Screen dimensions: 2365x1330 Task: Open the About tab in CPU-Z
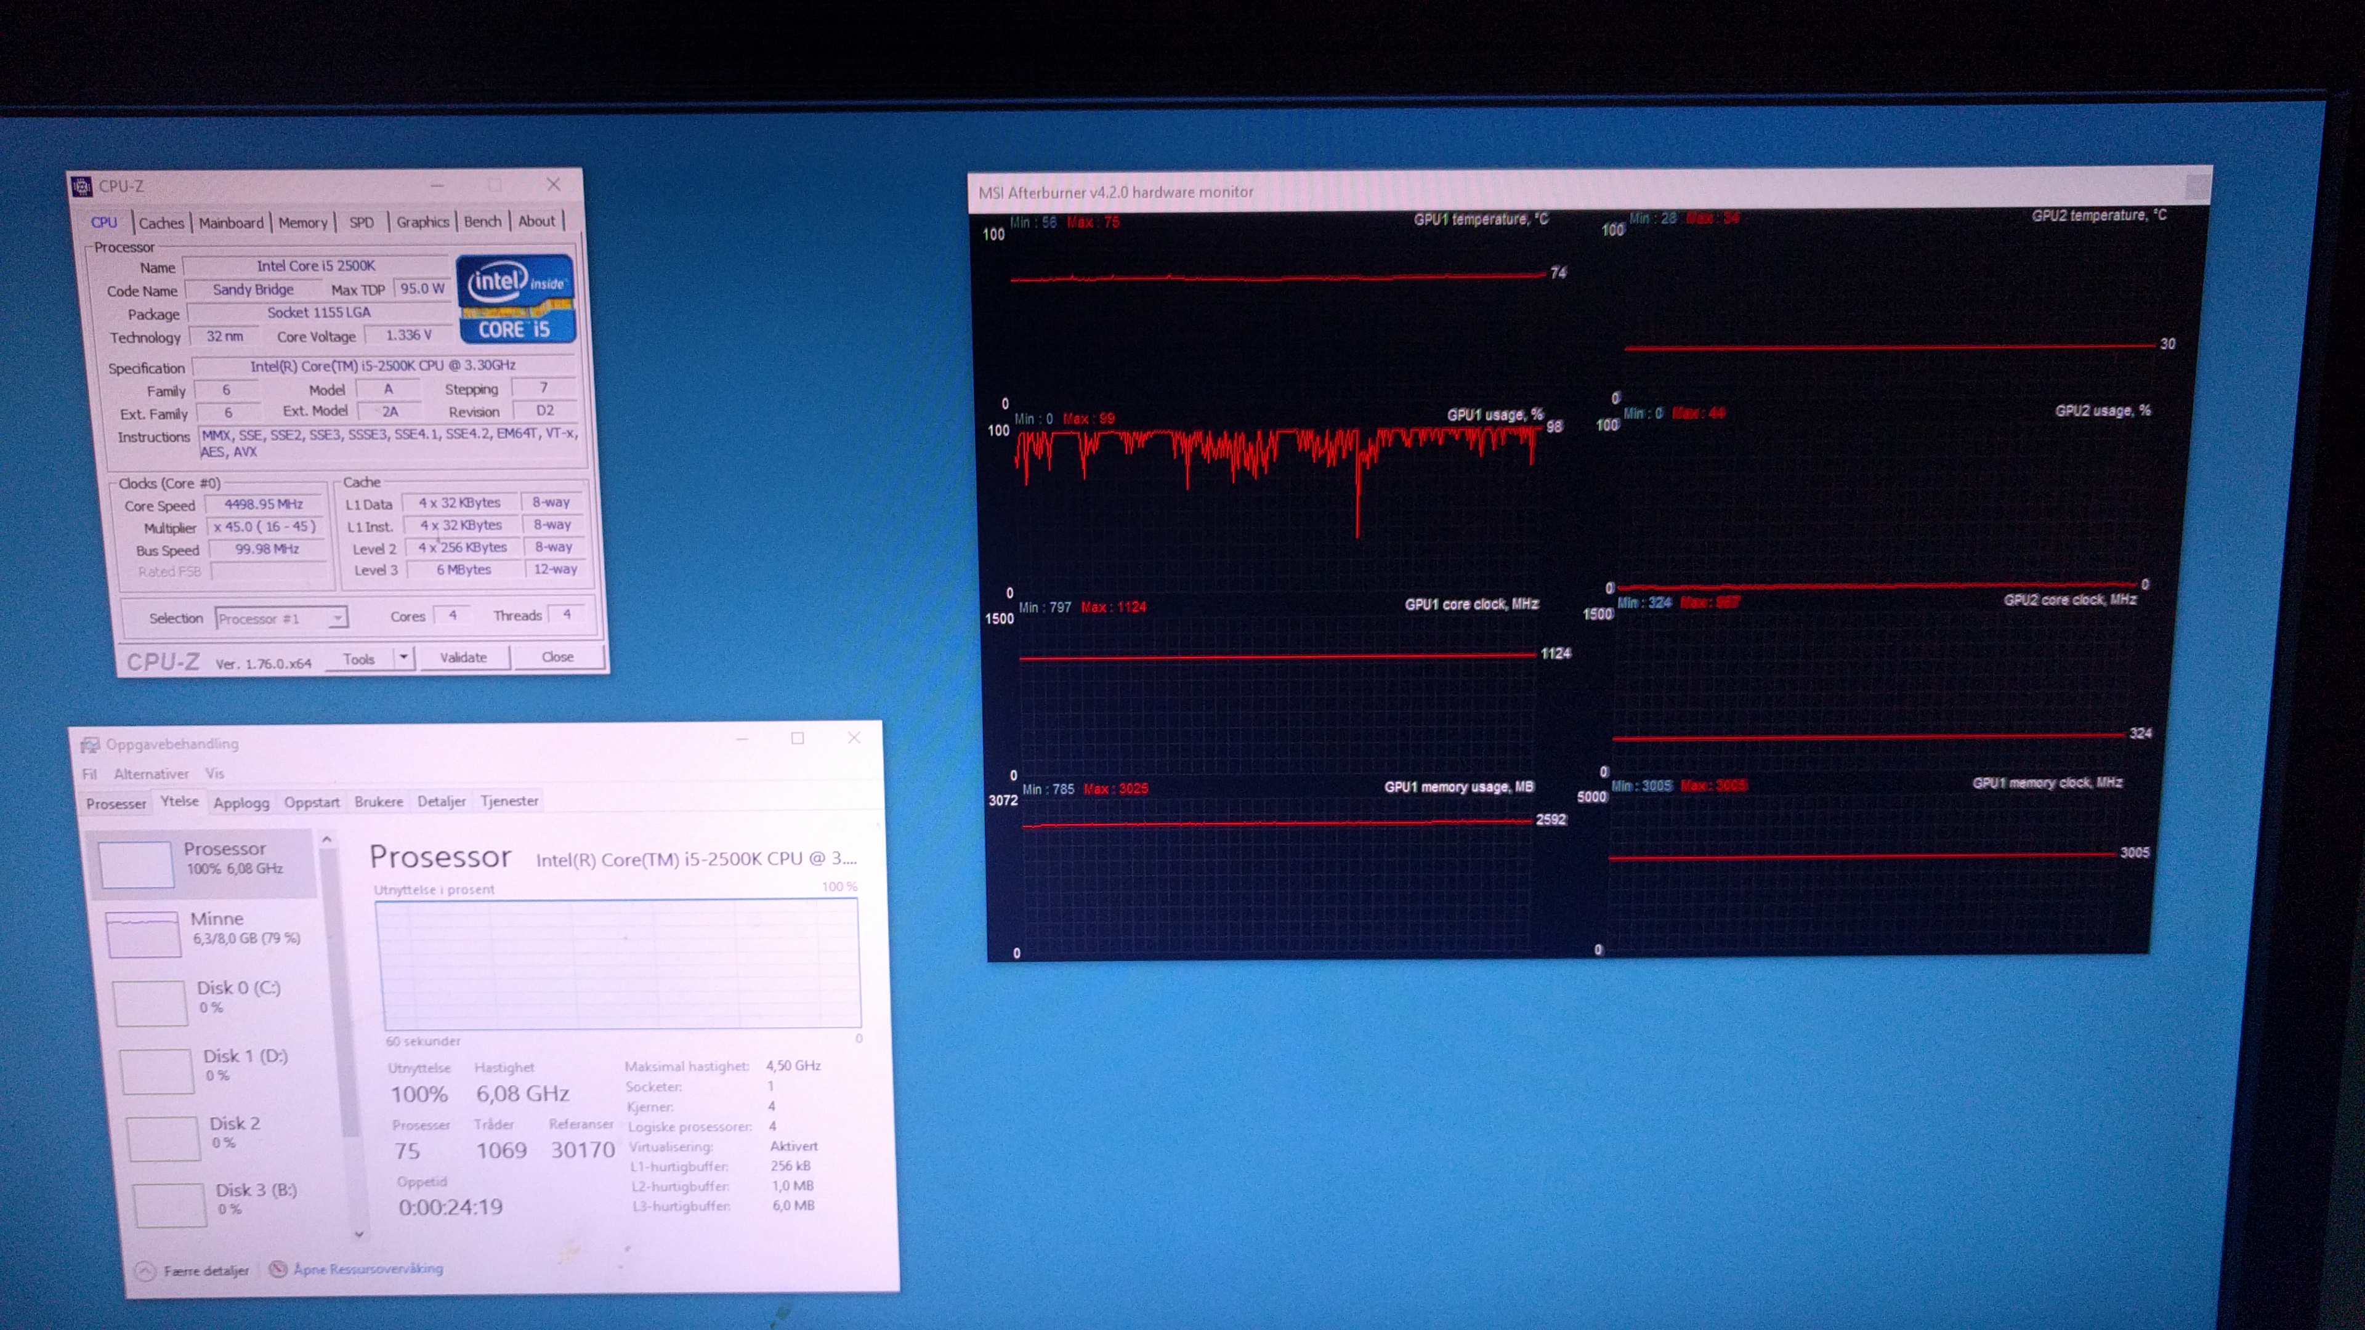pyautogui.click(x=536, y=221)
